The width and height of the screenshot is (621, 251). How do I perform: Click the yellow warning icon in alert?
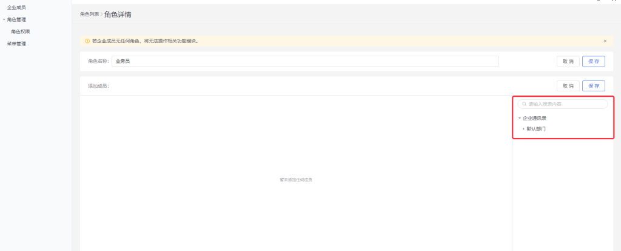click(x=87, y=41)
